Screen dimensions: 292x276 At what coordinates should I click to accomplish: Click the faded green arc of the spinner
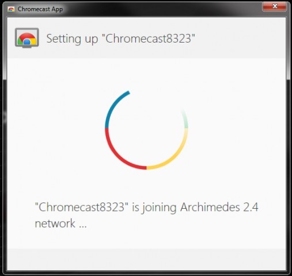point(185,119)
